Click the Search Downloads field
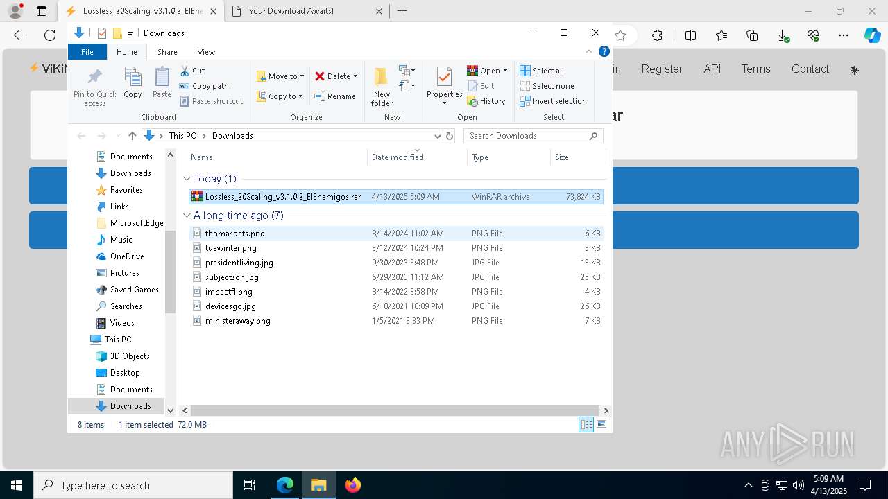The image size is (888, 499). pyautogui.click(x=533, y=136)
